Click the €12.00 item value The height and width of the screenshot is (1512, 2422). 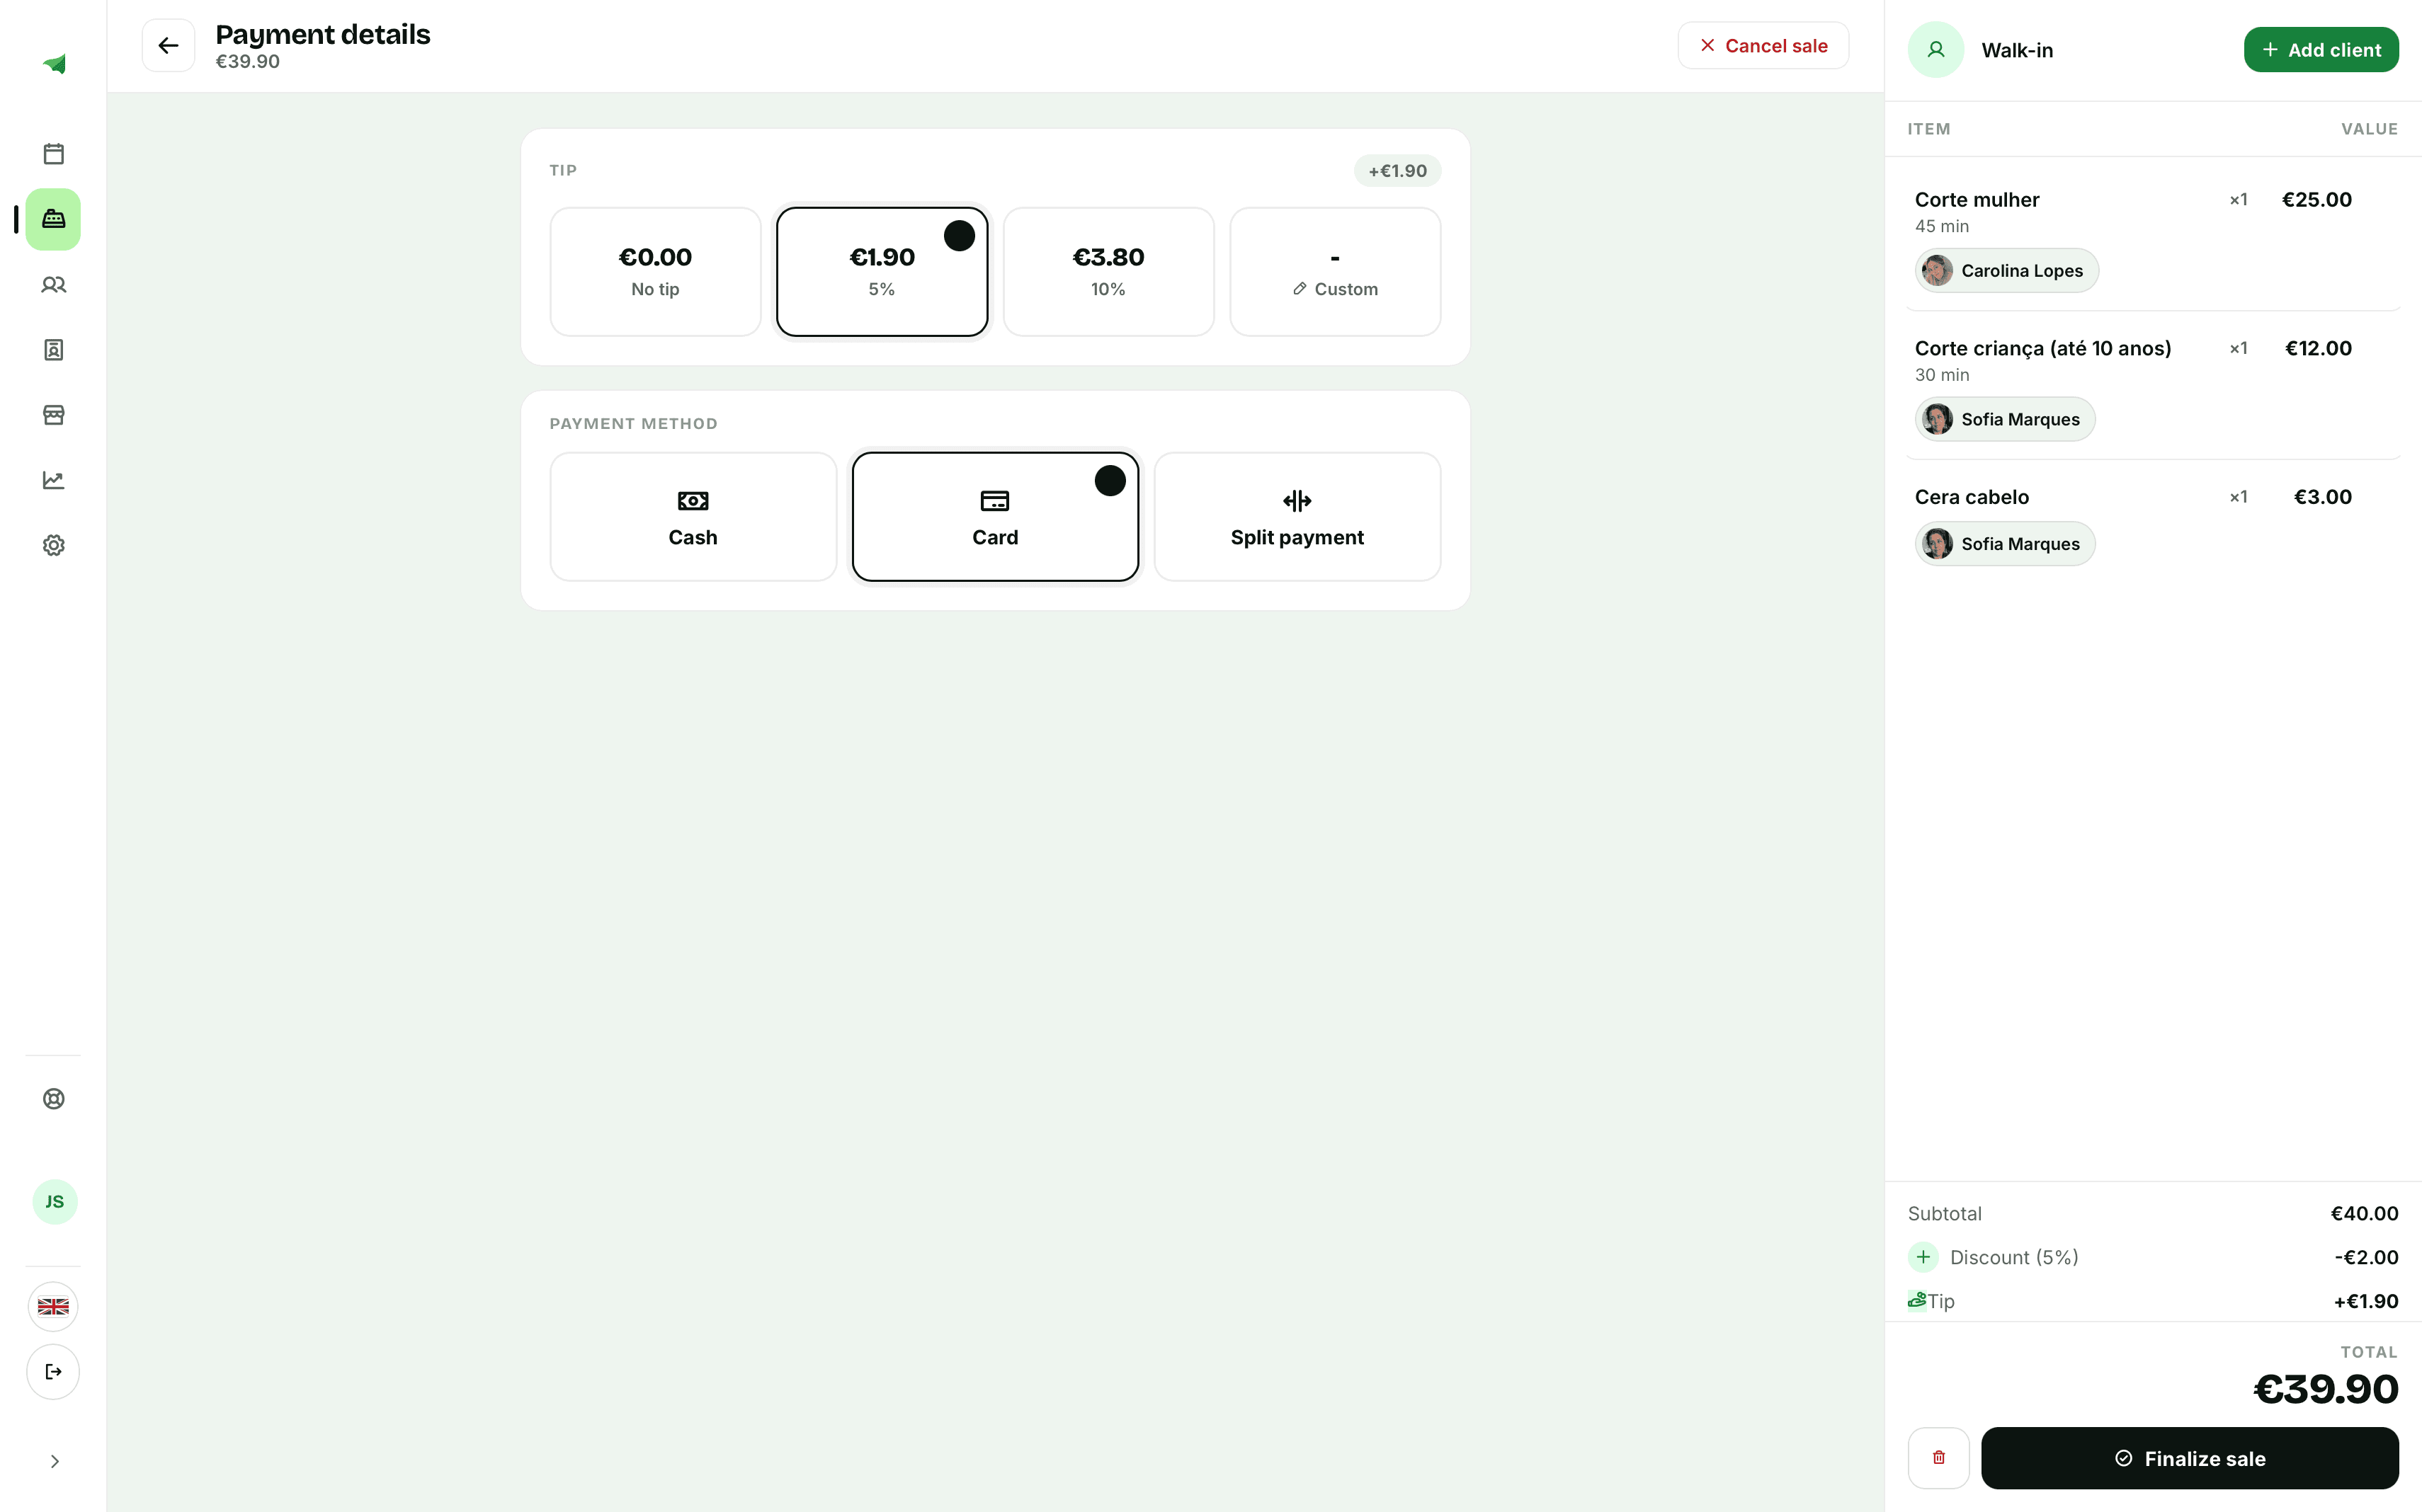coord(2318,349)
